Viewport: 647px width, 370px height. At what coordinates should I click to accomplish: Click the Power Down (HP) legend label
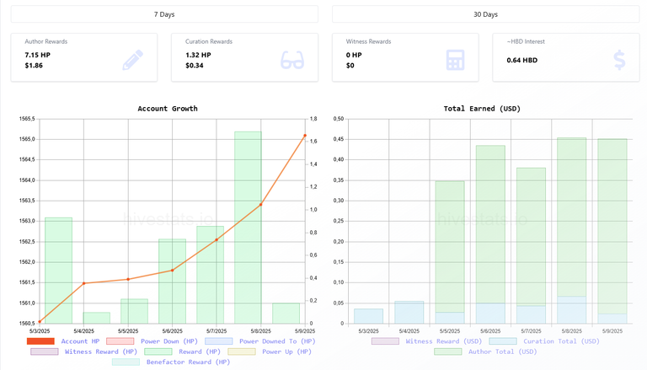pos(169,341)
